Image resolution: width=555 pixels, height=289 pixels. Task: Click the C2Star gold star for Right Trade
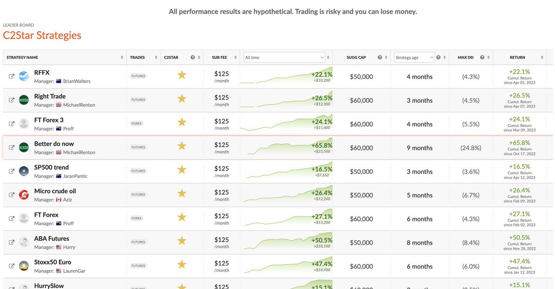point(182,98)
